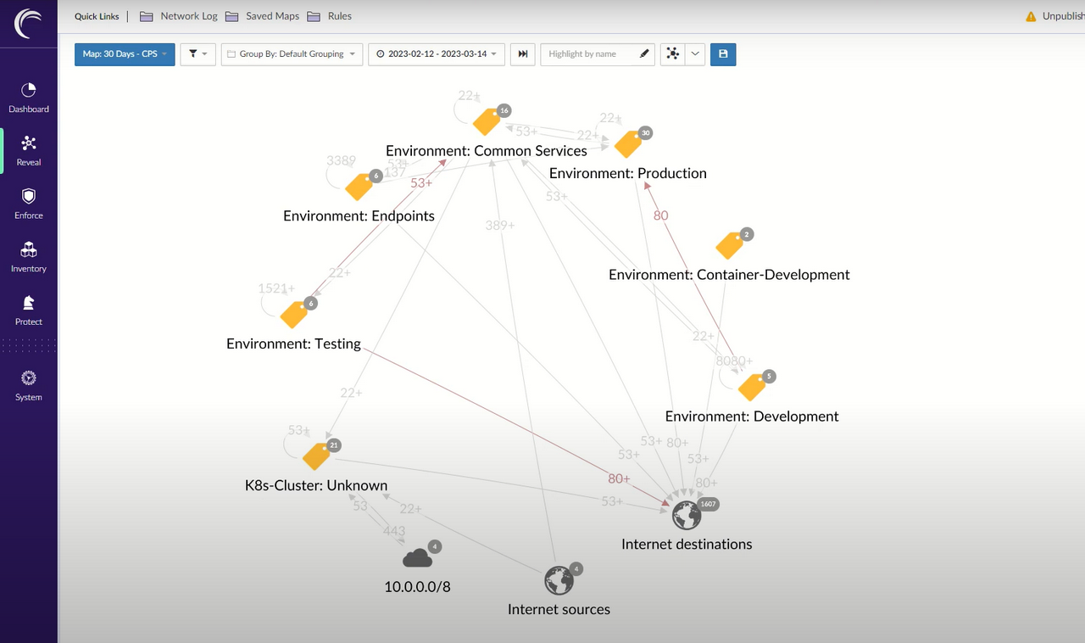Open the Rules page
Image resolution: width=1085 pixels, height=643 pixels.
click(x=339, y=15)
